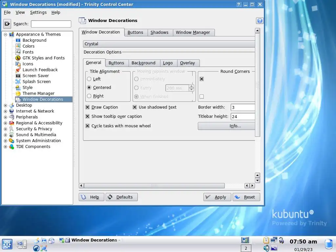The image size is (336, 252).
Task: Select Right title alignment
Action: (89, 96)
